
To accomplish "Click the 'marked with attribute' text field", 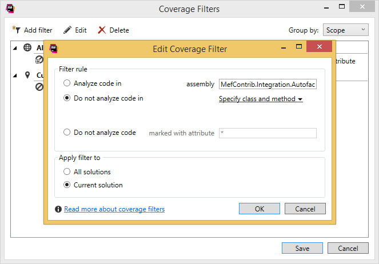I will (268, 133).
